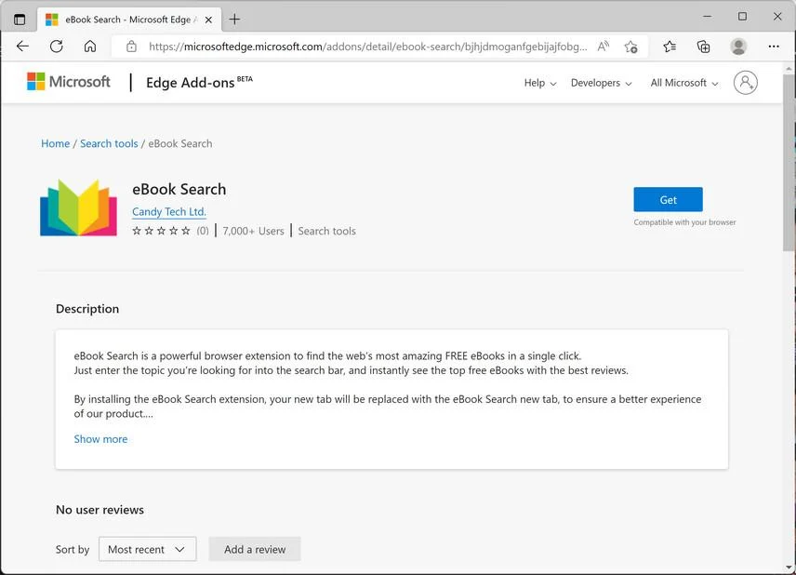The width and height of the screenshot is (796, 575).
Task: Click the Add a review button
Action: (x=255, y=549)
